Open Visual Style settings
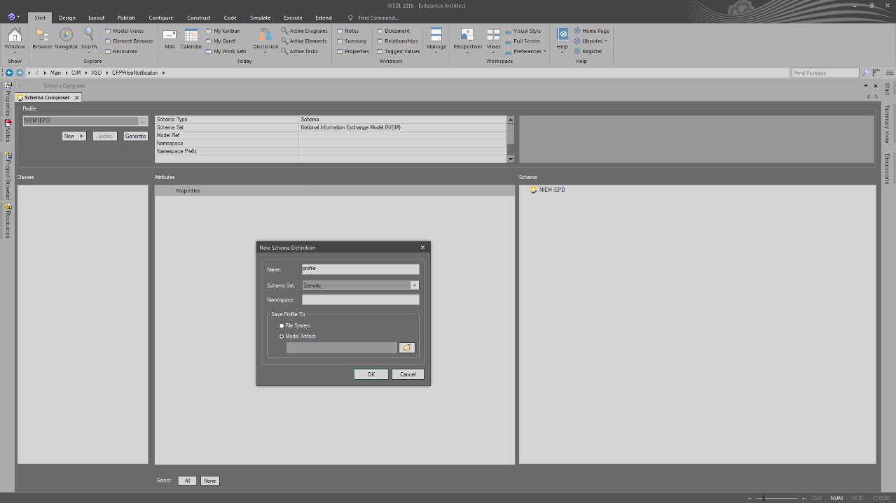 (523, 31)
